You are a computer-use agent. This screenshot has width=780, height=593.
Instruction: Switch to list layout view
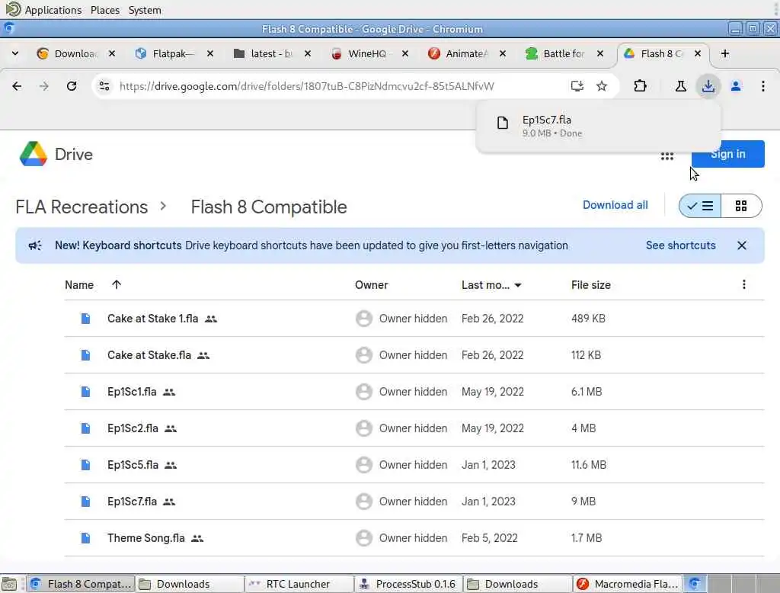click(x=700, y=206)
